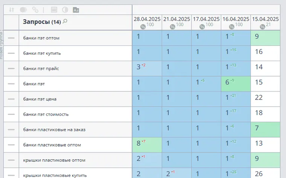This screenshot has height=178, width=286.
Task: Toggle the oval switch in the toolbar
Action: click(23, 10)
